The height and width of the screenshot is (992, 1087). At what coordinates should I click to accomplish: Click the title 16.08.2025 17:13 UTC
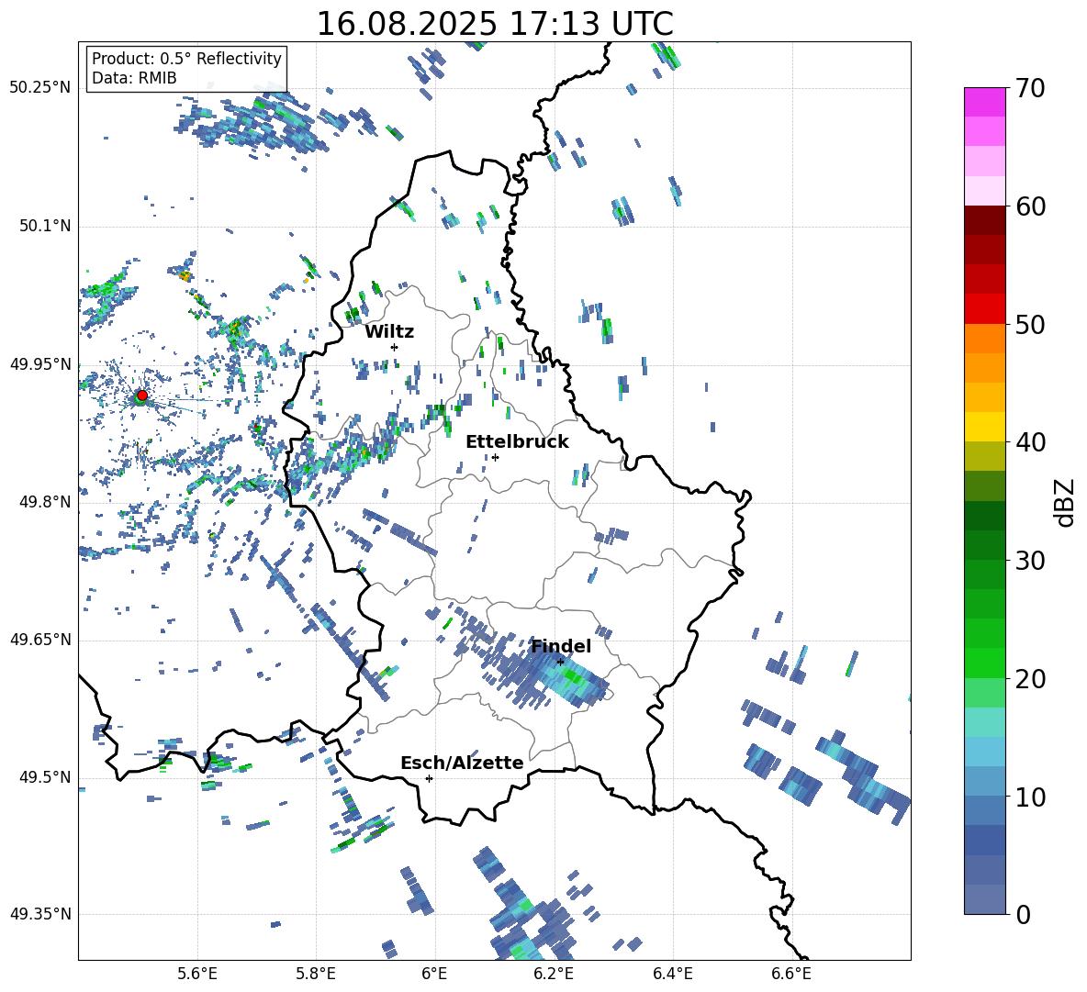495,24
